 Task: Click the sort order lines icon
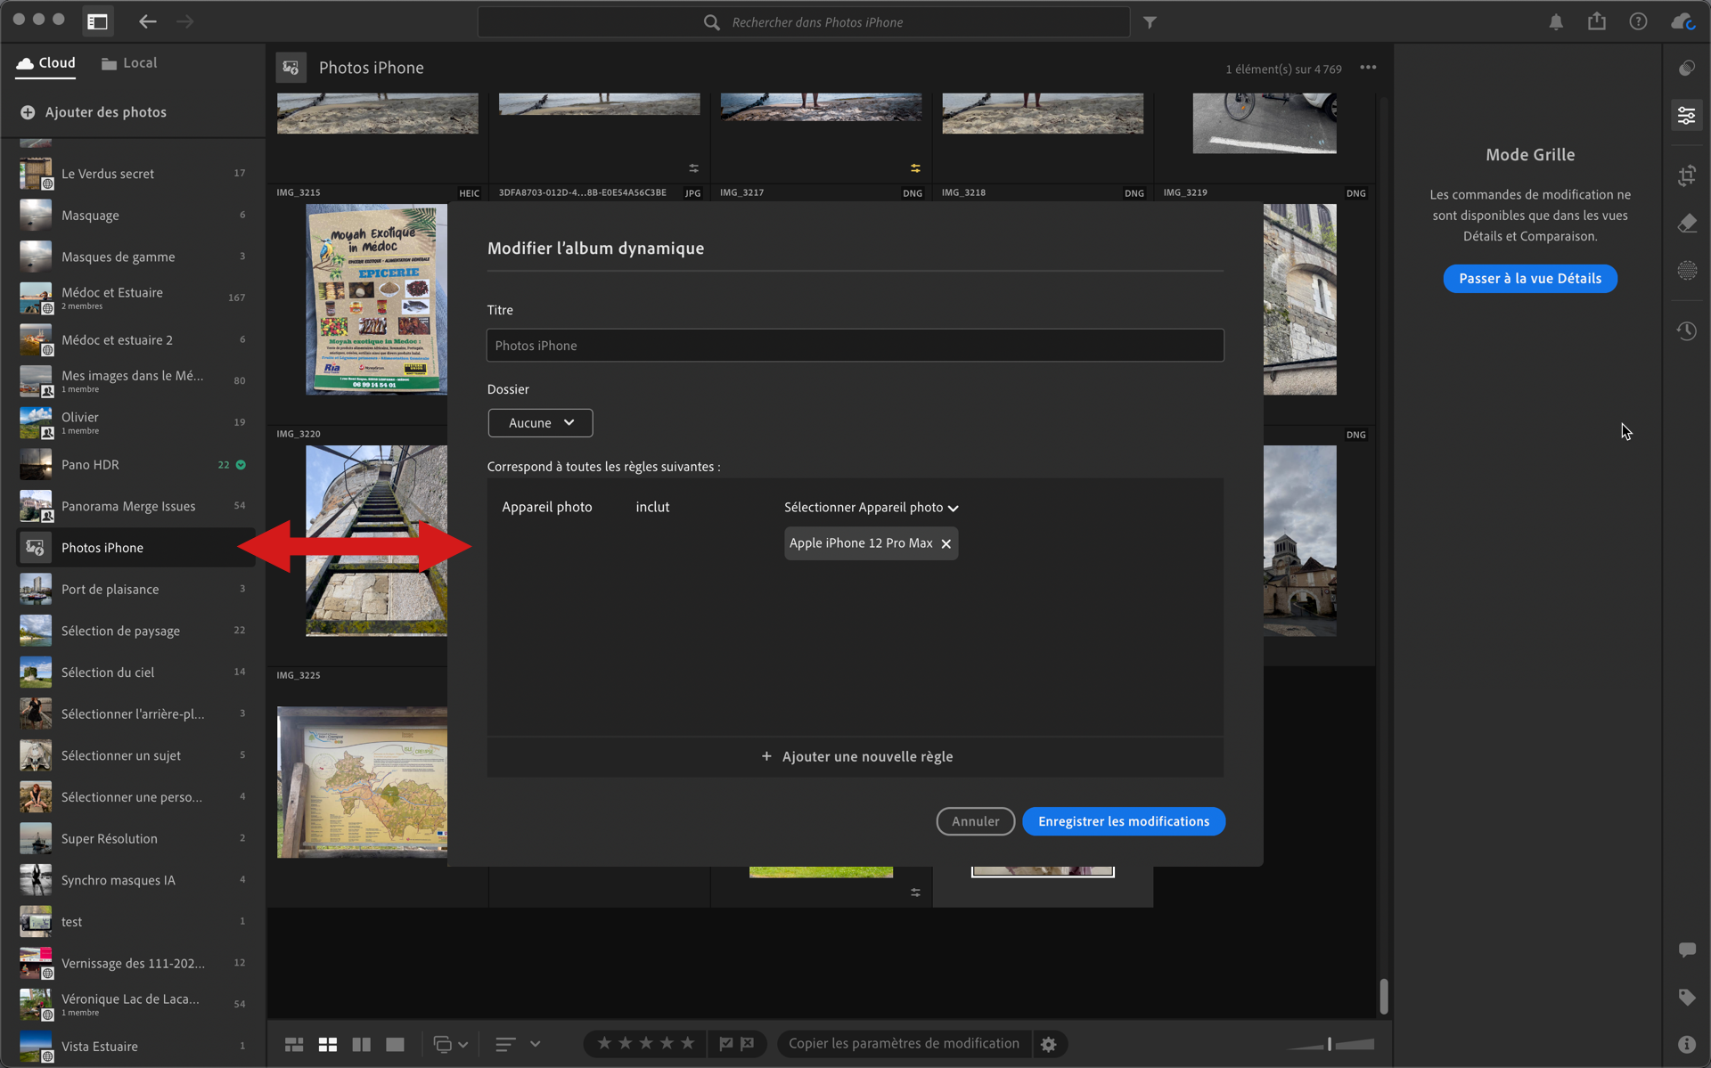click(x=505, y=1044)
